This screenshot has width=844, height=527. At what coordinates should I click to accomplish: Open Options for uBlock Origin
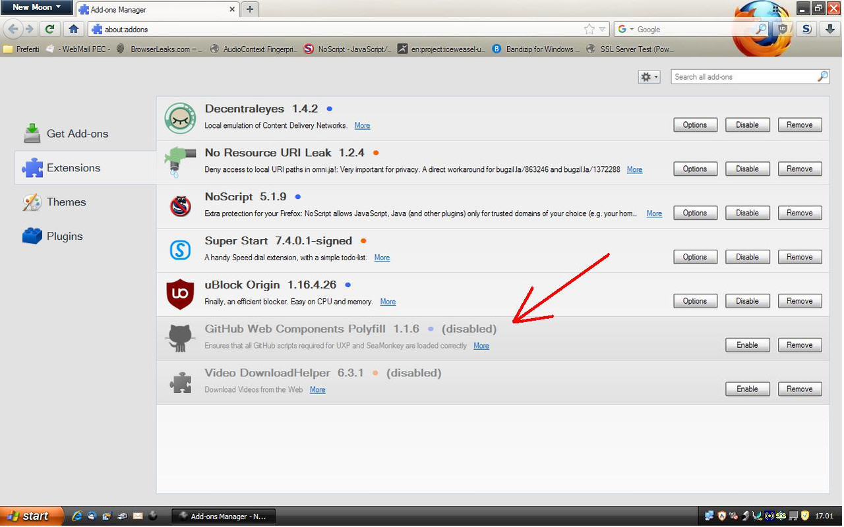695,301
